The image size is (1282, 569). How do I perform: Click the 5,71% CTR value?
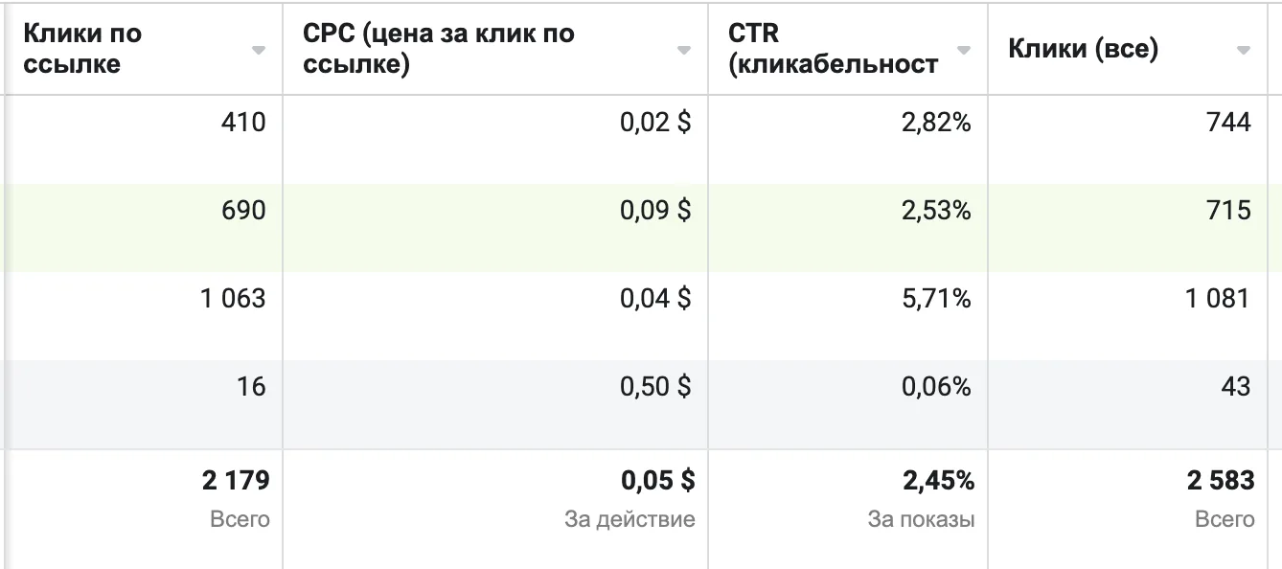(x=936, y=299)
